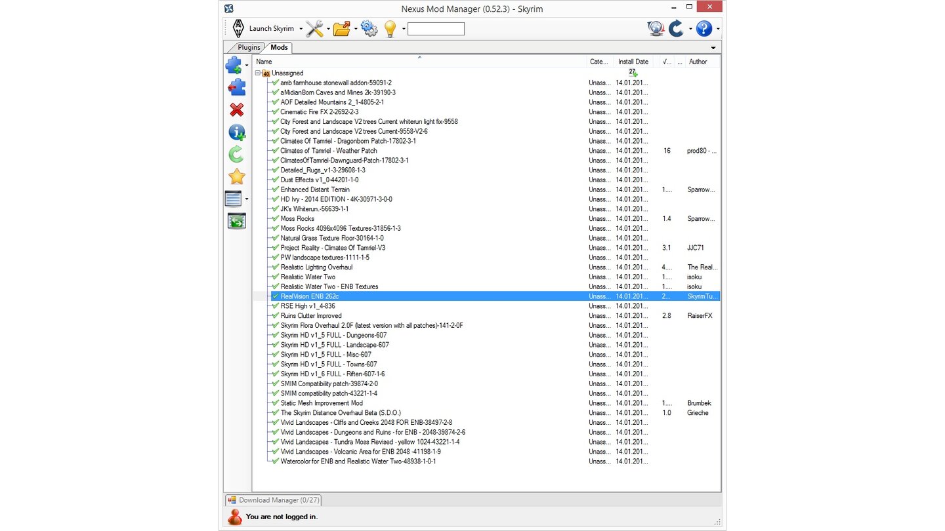Switch to the Plugins tab
Viewport: 945px width, 531px height.
click(249, 47)
